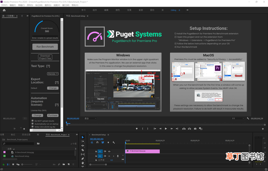This screenshot has height=171, width=268.
Task: Open the 窗口(W) Window menu
Action: pos(66,5)
